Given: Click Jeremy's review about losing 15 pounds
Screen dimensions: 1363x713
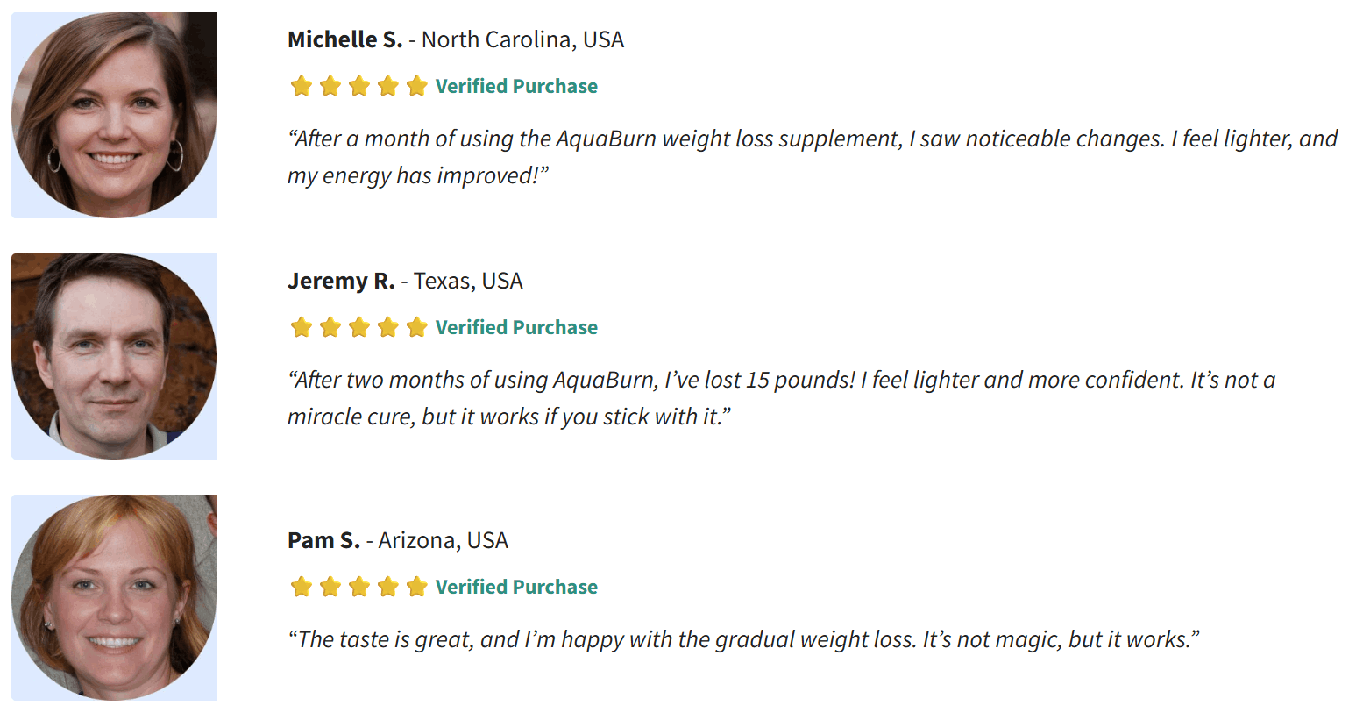Looking at the screenshot, I should [780, 398].
